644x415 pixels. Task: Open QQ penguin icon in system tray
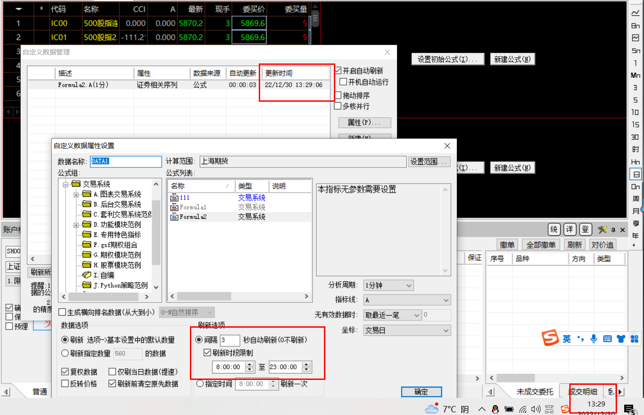[x=495, y=409]
